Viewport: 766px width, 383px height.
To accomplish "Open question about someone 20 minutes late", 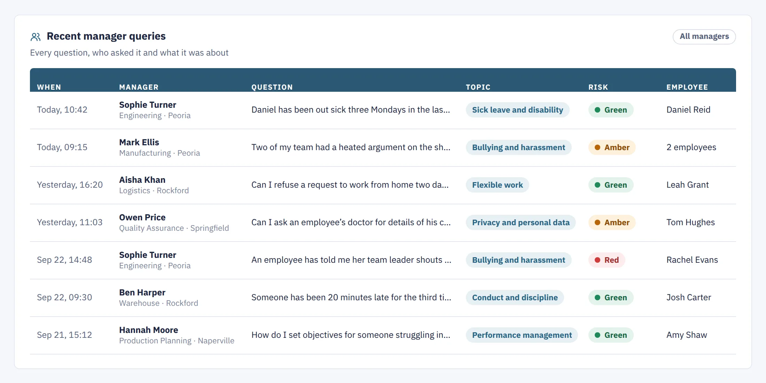I will (351, 298).
